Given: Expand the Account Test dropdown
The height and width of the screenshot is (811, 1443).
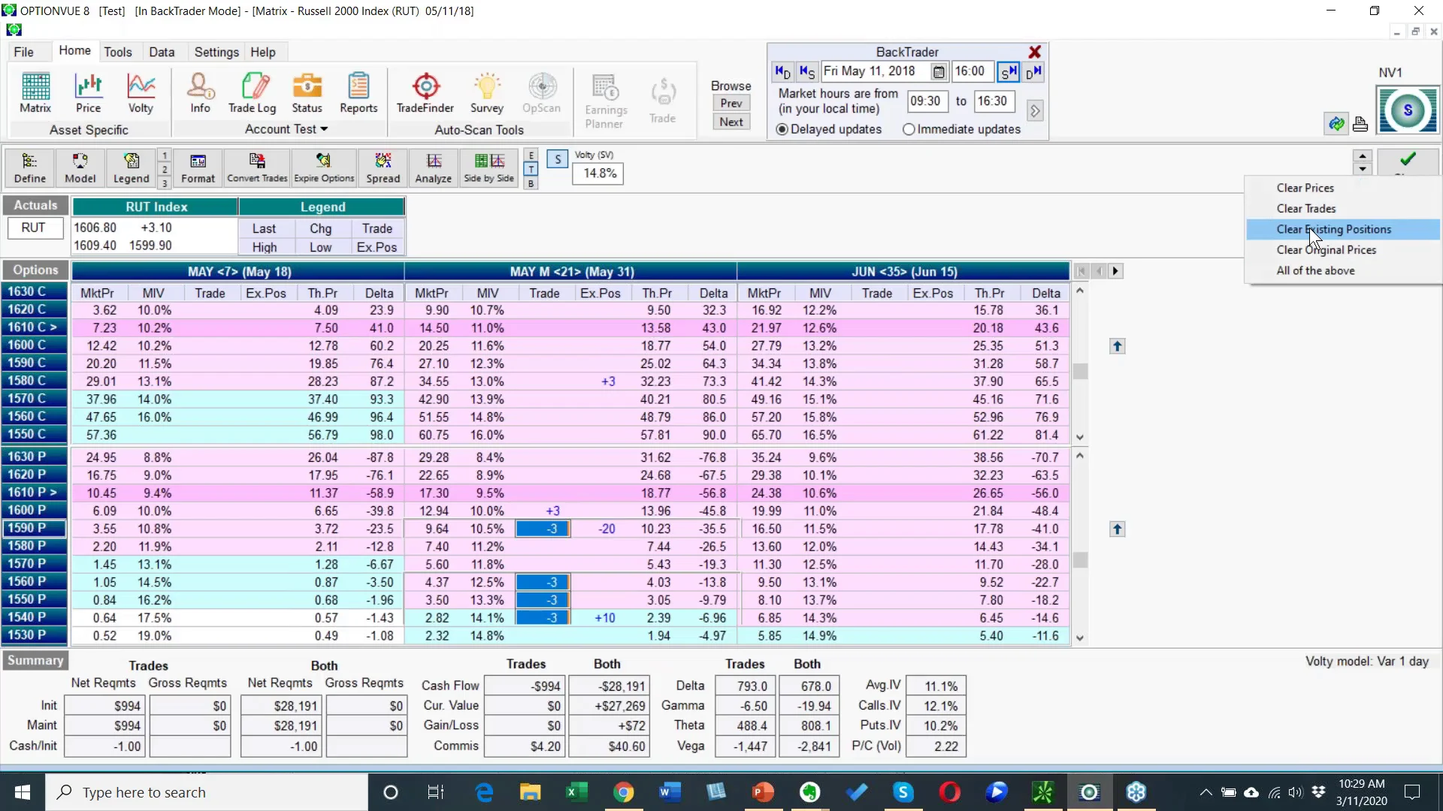Looking at the screenshot, I should pos(286,129).
